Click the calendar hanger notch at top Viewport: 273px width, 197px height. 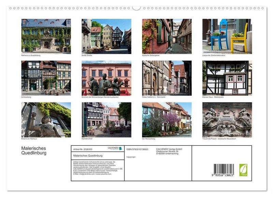point(136,8)
